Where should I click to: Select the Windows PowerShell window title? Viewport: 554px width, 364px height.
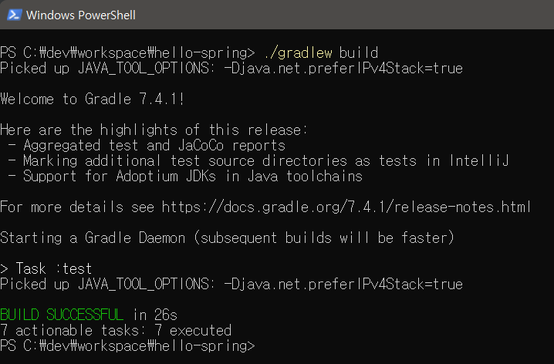(x=81, y=15)
